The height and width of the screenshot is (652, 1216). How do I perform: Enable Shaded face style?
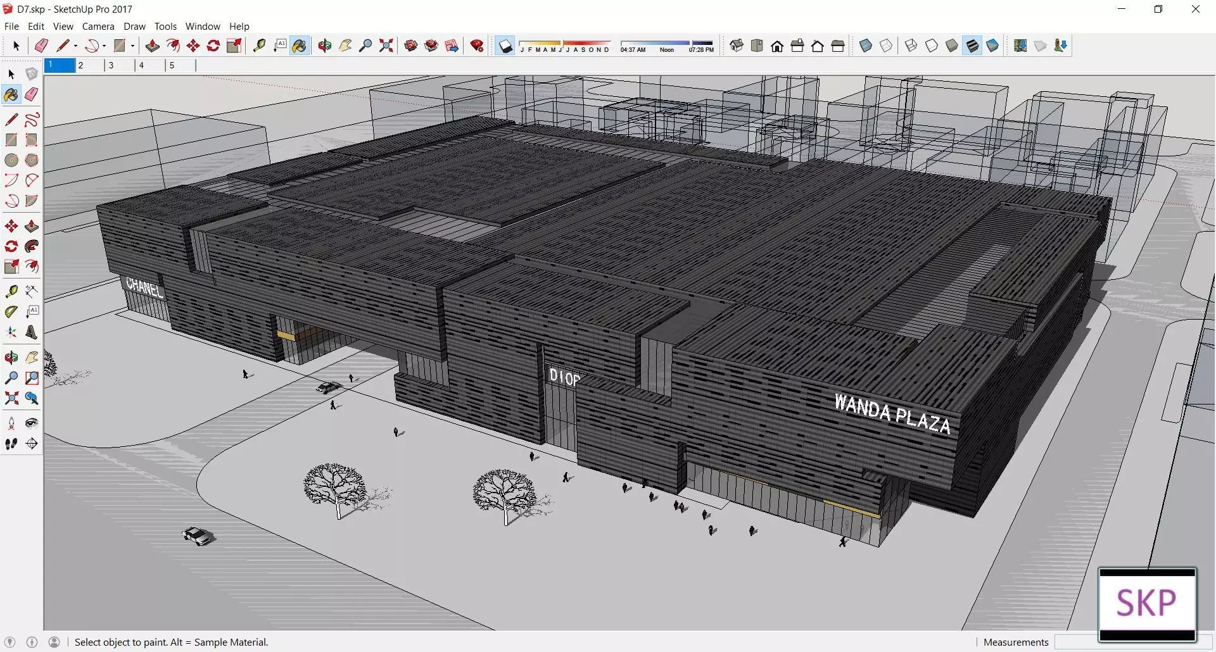952,46
